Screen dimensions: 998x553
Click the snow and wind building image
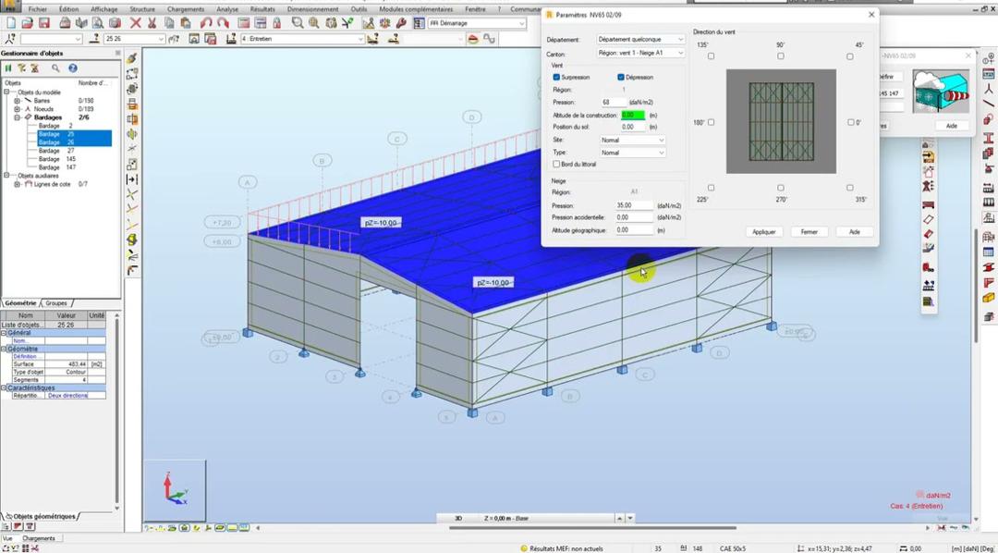coord(941,92)
